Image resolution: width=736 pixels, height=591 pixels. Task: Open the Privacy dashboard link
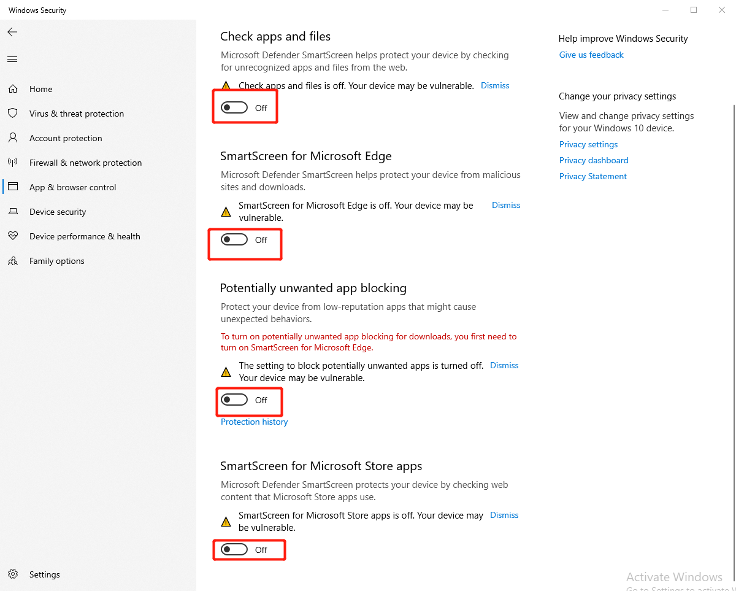[x=594, y=160]
